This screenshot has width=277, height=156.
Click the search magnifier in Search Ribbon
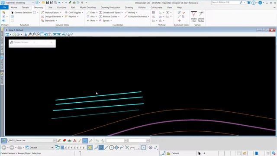tap(241, 3)
